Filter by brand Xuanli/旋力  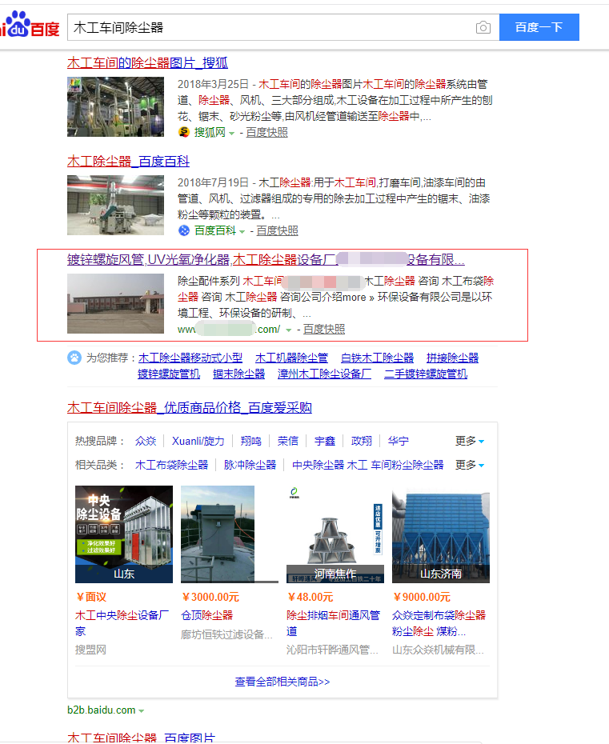(198, 441)
